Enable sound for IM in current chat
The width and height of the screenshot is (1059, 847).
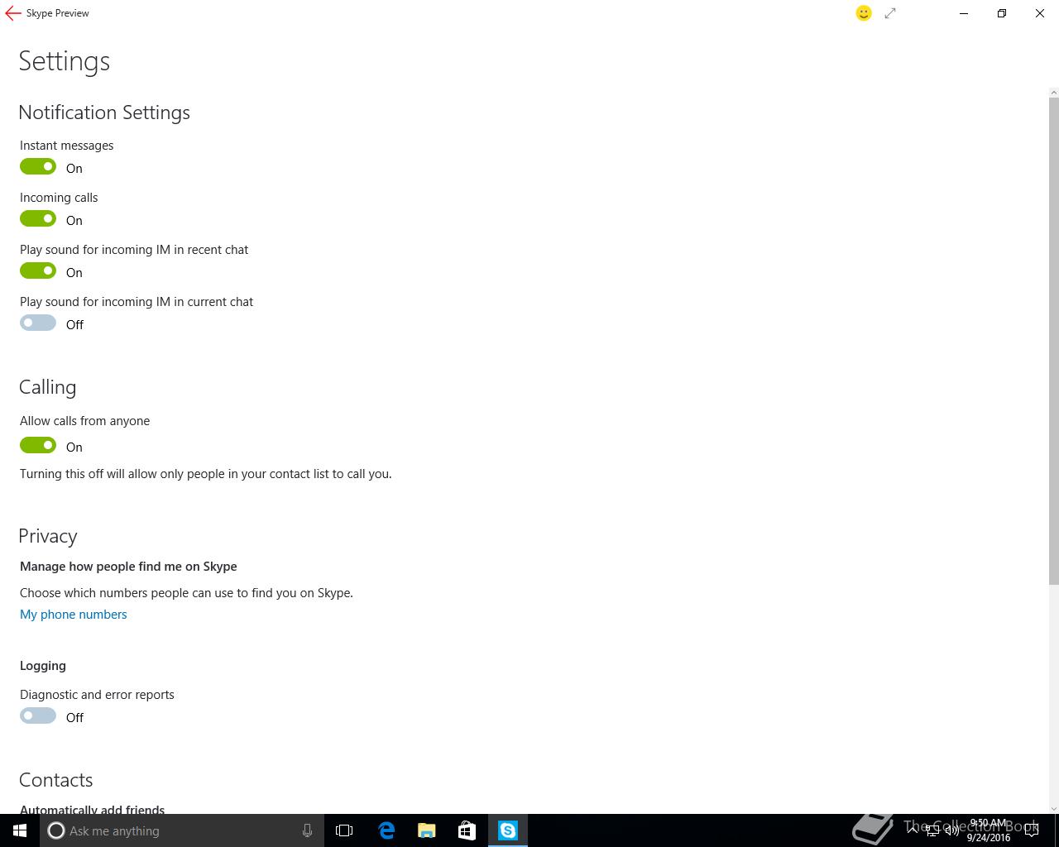(x=38, y=323)
